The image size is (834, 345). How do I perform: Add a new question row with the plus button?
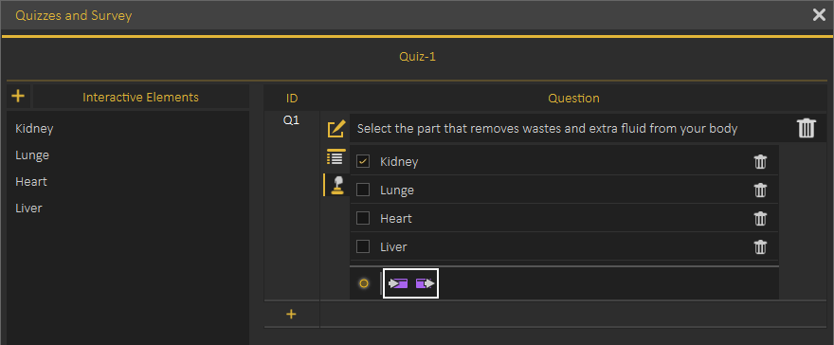[x=291, y=314]
